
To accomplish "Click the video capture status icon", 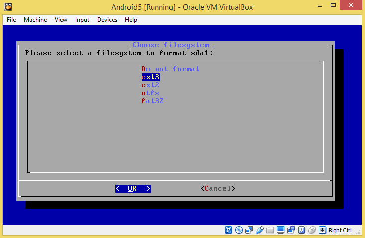I will tap(291, 230).
